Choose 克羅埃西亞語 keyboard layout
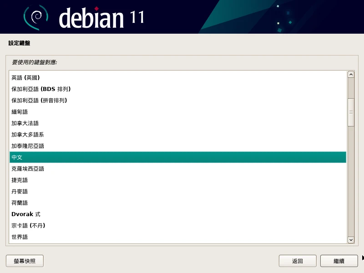This screenshot has width=364, height=273. click(28, 169)
